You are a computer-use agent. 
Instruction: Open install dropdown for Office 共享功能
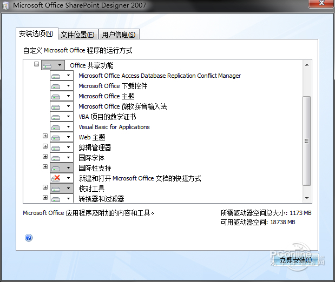[x=53, y=65]
